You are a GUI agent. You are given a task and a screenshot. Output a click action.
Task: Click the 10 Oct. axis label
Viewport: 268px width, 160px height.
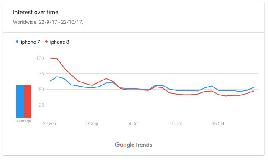coord(176,124)
